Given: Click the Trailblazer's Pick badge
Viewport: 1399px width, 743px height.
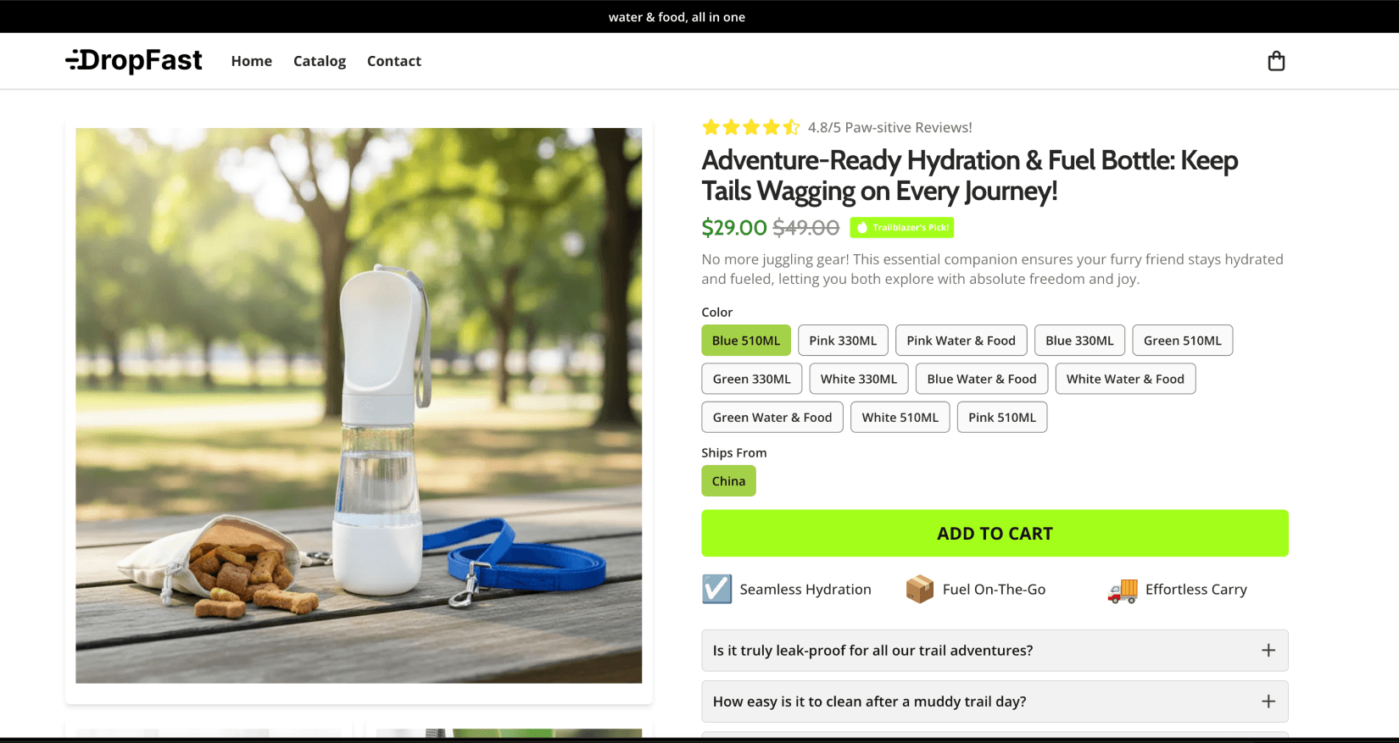Looking at the screenshot, I should point(901,227).
